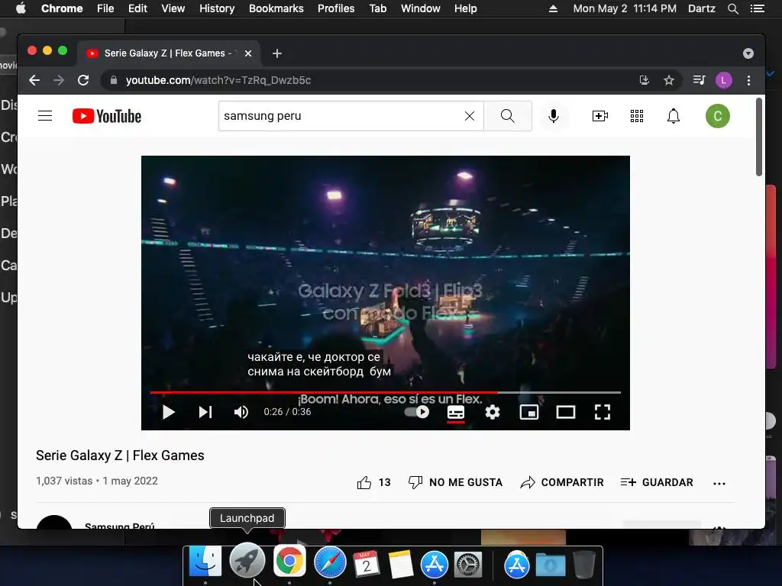The image size is (782, 586).
Task: Open System Preferences from the Dock
Action: [x=467, y=564]
